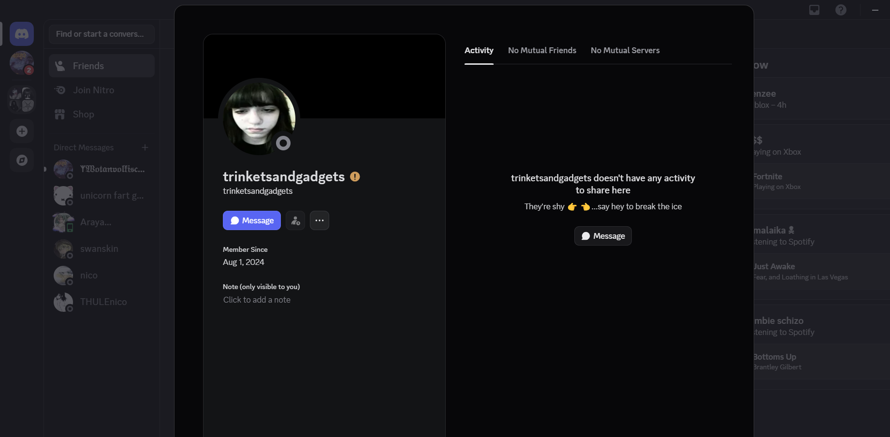Open DM with swanskin avatar
Image resolution: width=890 pixels, height=437 pixels.
tap(63, 249)
